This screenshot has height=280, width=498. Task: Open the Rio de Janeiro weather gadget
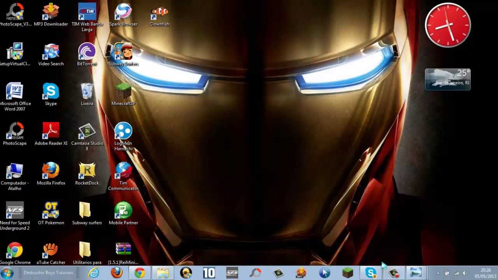pyautogui.click(x=448, y=79)
